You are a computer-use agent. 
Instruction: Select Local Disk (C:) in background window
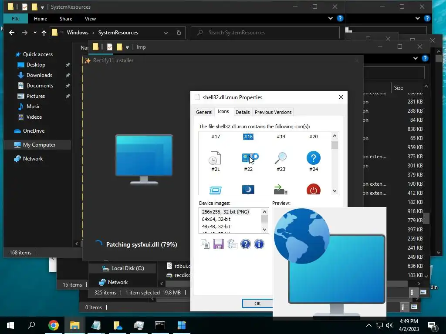click(123, 268)
